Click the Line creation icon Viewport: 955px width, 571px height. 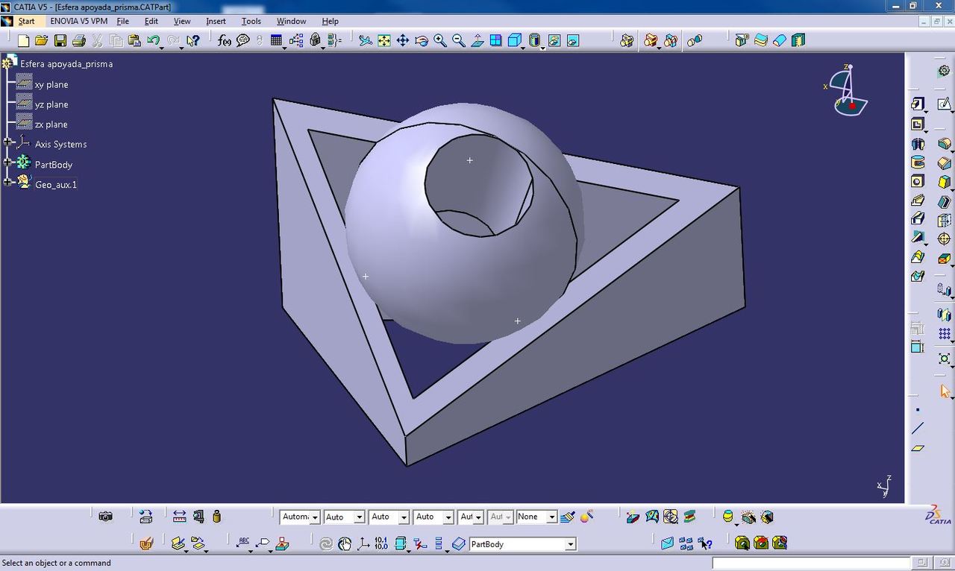(x=918, y=429)
